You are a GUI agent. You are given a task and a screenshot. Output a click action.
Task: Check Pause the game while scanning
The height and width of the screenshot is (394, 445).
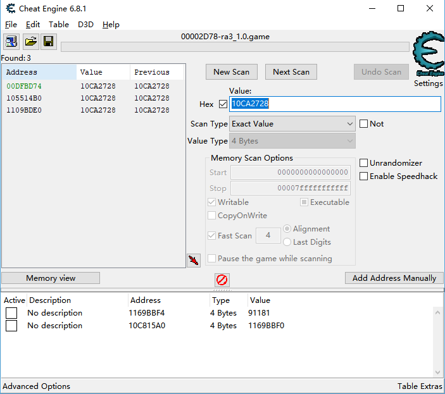click(x=211, y=259)
